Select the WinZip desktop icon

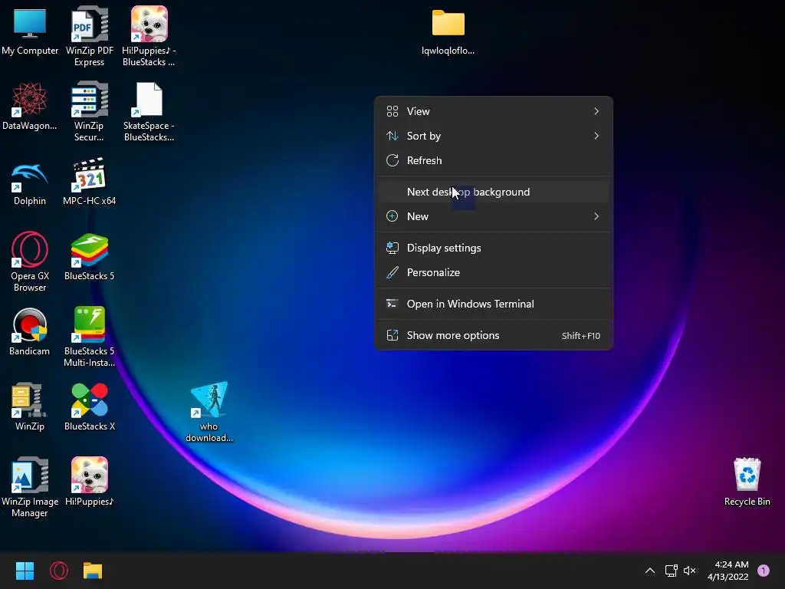tap(30, 406)
